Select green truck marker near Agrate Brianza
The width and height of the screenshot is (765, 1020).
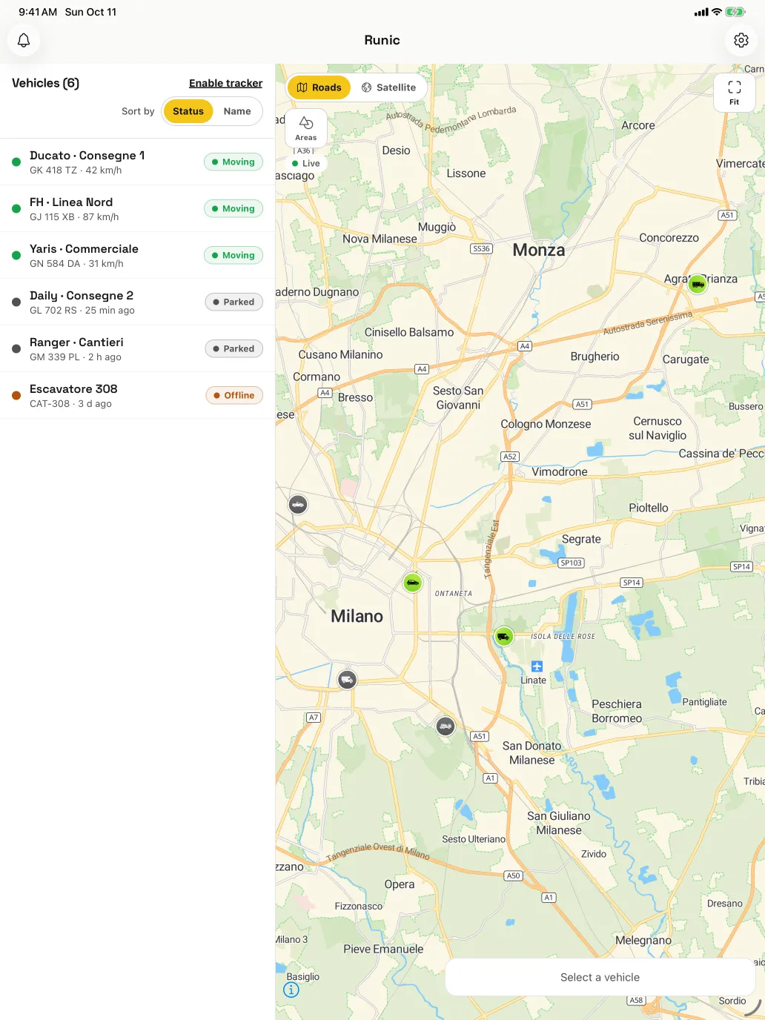[698, 284]
